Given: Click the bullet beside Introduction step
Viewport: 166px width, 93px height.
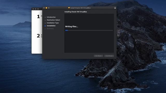Looking at the screenshot, I should coord(45,17).
